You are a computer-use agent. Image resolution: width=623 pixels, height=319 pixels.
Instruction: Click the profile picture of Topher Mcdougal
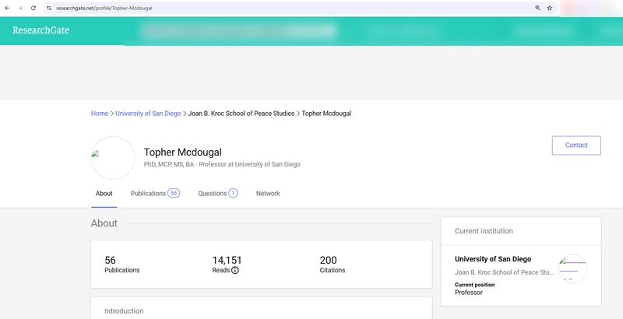(113, 157)
